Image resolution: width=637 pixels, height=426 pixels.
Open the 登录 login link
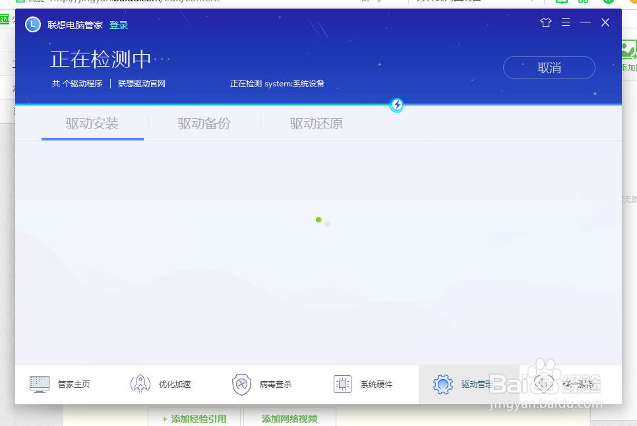click(x=119, y=25)
